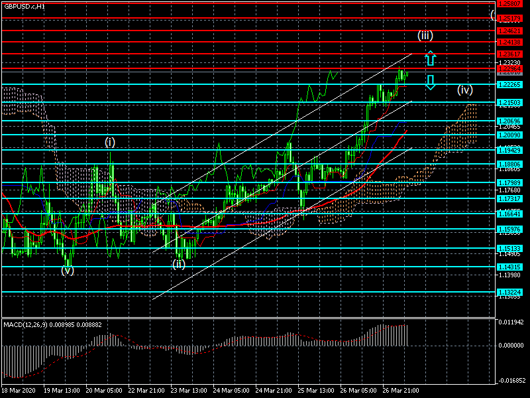
Task: Click the 20 Mar 05:00 time label
Action: tap(104, 391)
